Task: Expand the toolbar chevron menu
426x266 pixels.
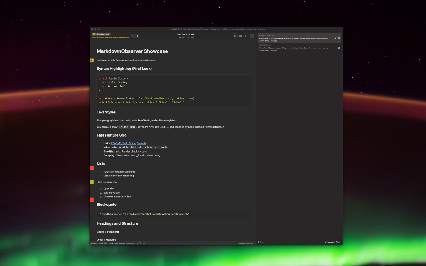Action: (252, 36)
